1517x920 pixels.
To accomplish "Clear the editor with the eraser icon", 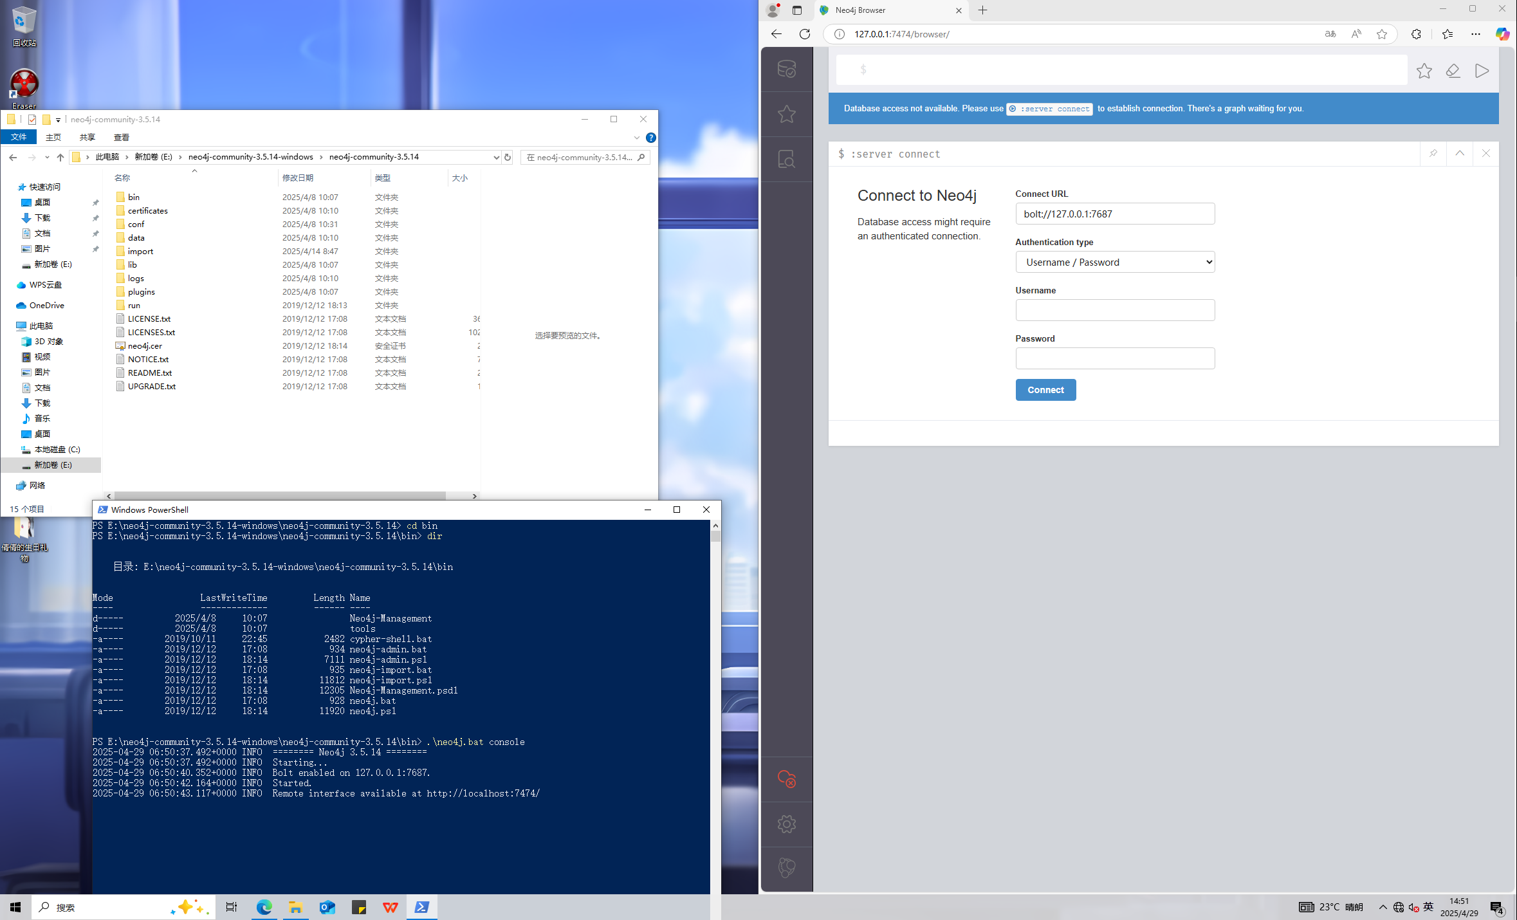I will pos(1453,71).
